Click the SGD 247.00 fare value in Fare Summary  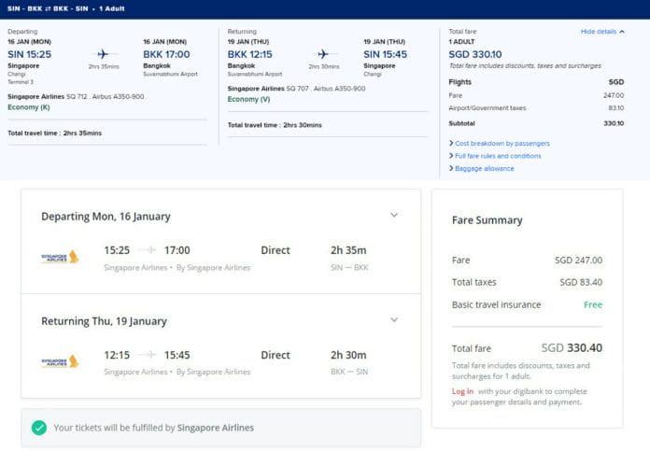click(x=578, y=261)
